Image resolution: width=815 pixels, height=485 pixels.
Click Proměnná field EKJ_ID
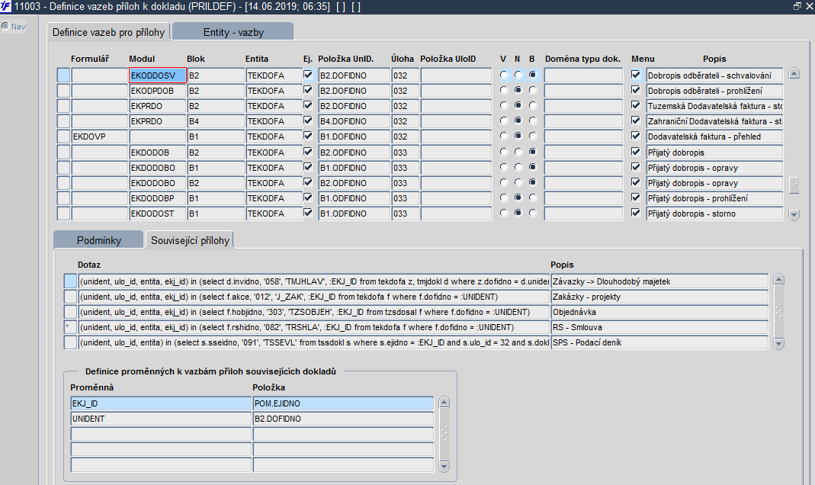[161, 403]
